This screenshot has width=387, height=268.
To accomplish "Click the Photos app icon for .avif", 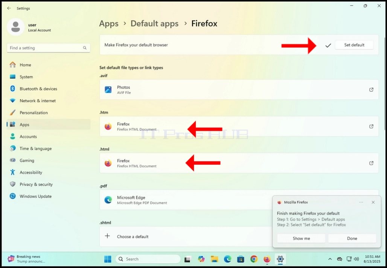I will click(x=108, y=90).
